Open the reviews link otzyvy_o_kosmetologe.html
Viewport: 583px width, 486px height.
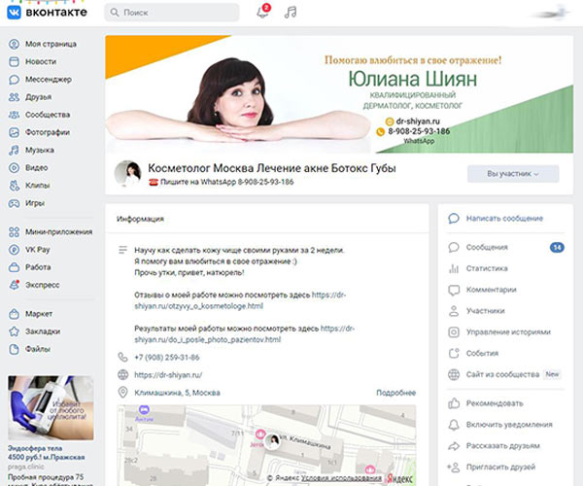198,306
